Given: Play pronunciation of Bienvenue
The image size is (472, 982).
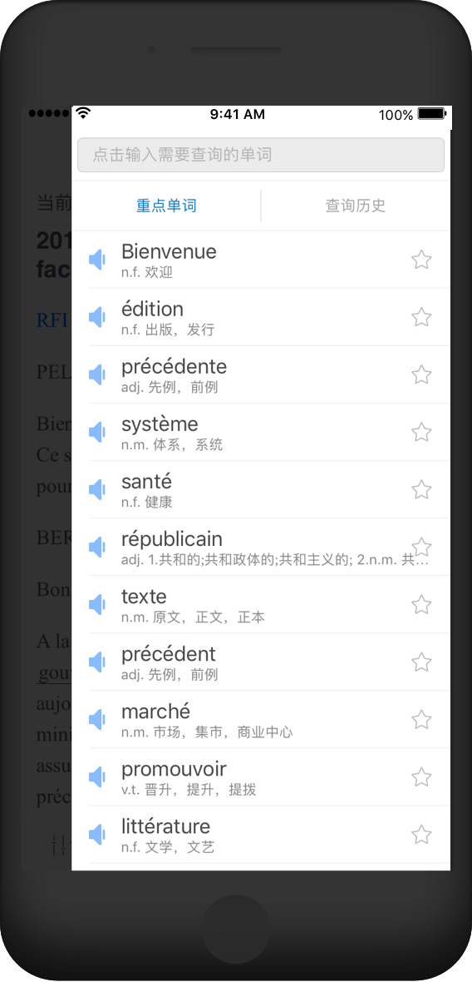Looking at the screenshot, I should (97, 260).
